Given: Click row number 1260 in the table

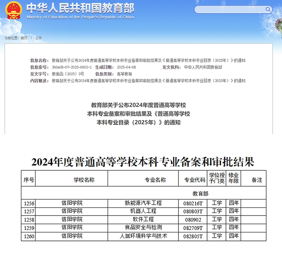Looking at the screenshot, I should click(29, 236).
